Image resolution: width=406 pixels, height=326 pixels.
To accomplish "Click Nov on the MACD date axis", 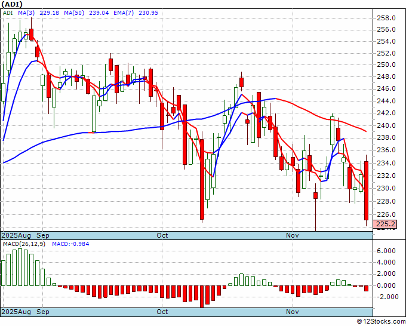I will click(x=293, y=312).
